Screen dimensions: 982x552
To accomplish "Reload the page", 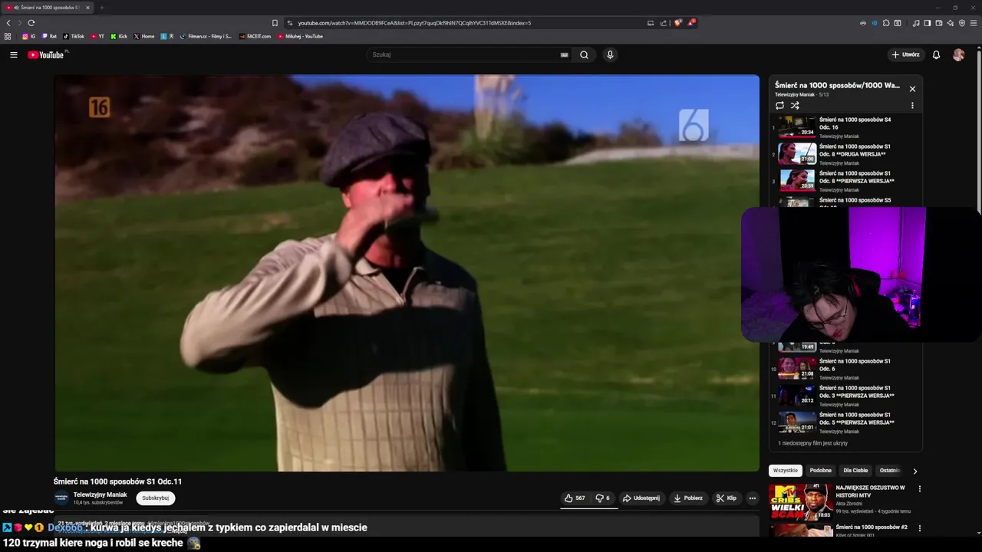I will click(x=31, y=23).
